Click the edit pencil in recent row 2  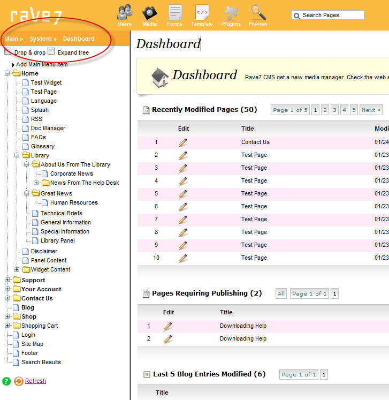[x=183, y=155]
